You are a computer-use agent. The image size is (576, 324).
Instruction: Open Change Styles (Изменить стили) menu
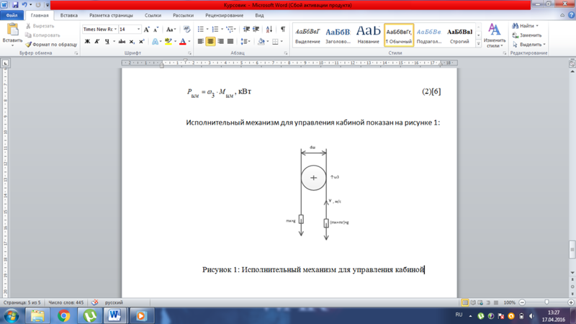pos(495,36)
